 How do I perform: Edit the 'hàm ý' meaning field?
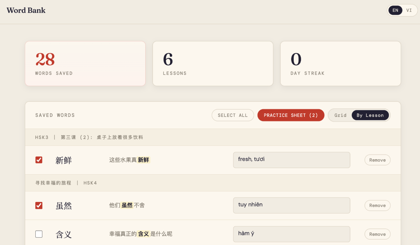(x=292, y=234)
